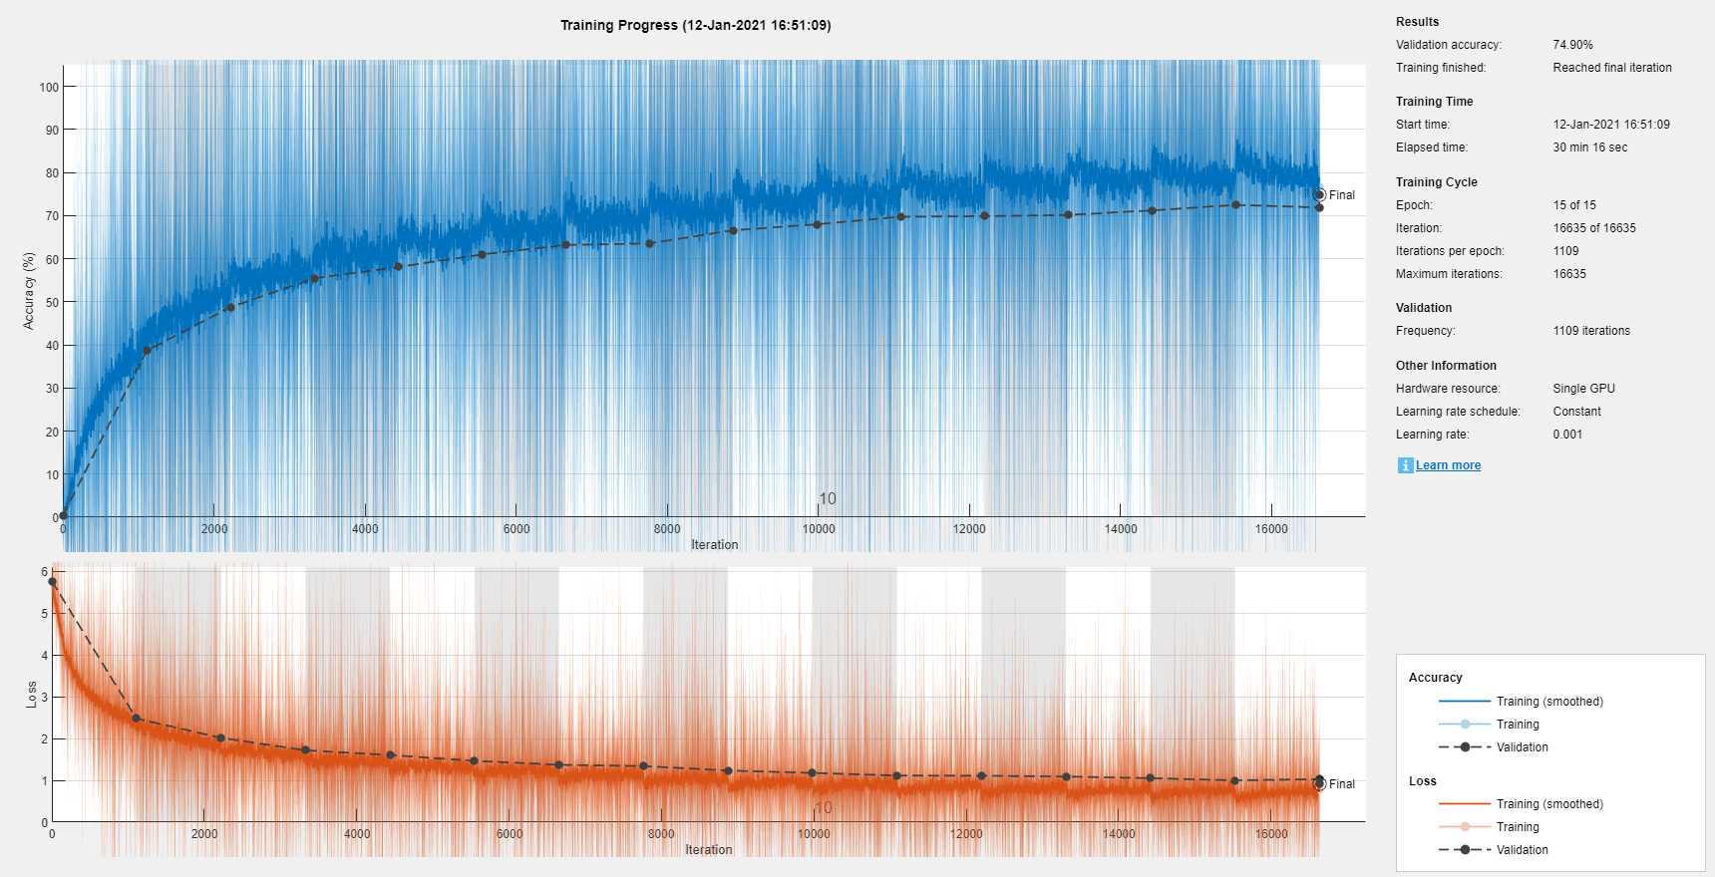1715x877 pixels.
Task: Click the "6" tick on the loss y-axis
Action: (x=45, y=572)
